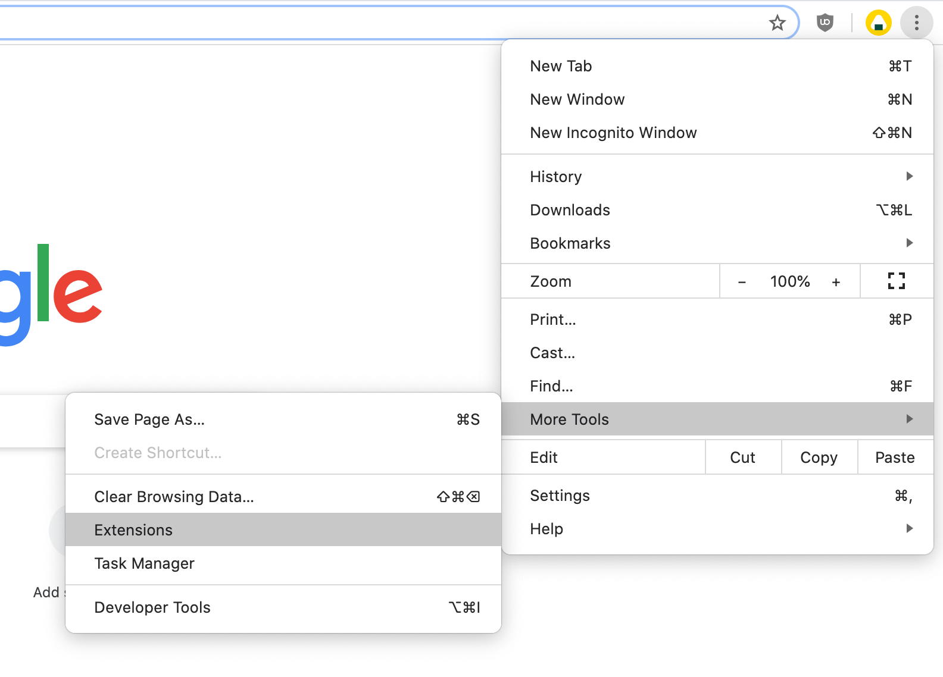The image size is (943, 677).
Task: Open the Extensions page
Action: point(283,530)
